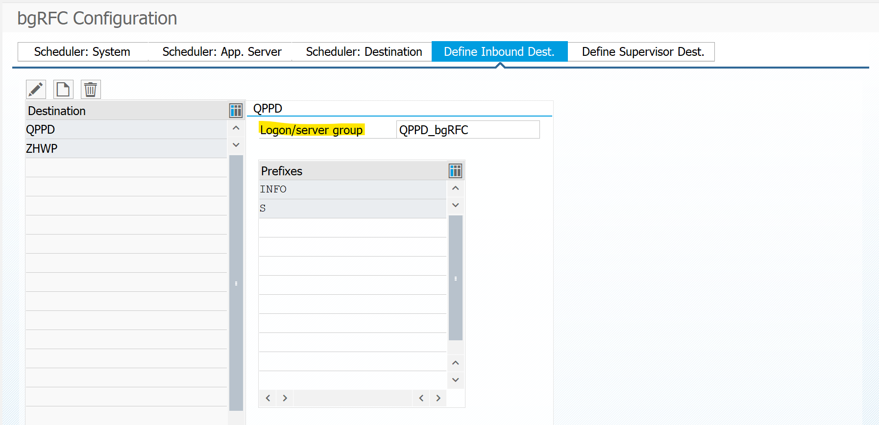
Task: Click the create new destination page icon
Action: (63, 90)
